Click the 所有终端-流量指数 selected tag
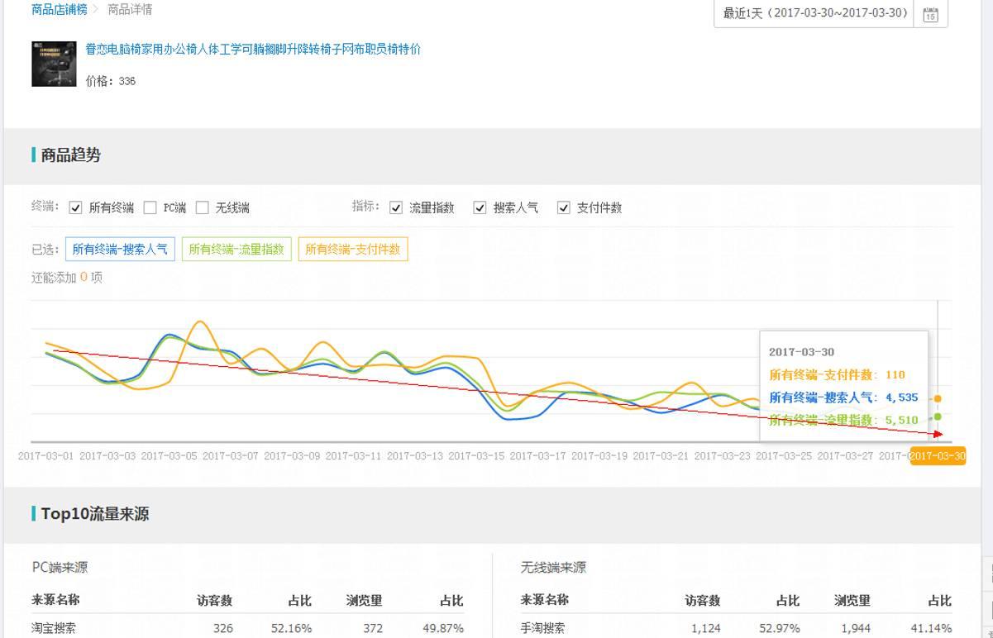This screenshot has width=993, height=638. click(x=236, y=249)
